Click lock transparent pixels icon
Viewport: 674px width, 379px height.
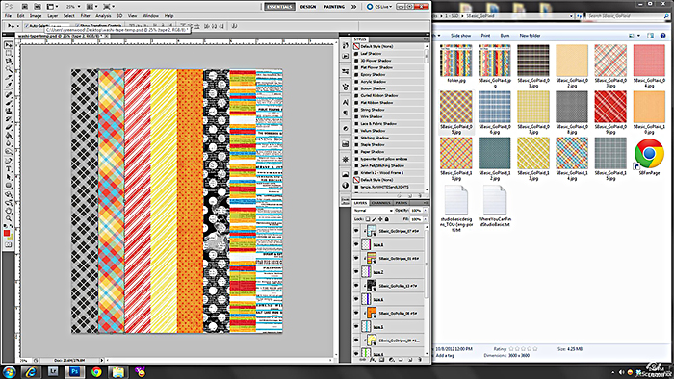pyautogui.click(x=368, y=219)
